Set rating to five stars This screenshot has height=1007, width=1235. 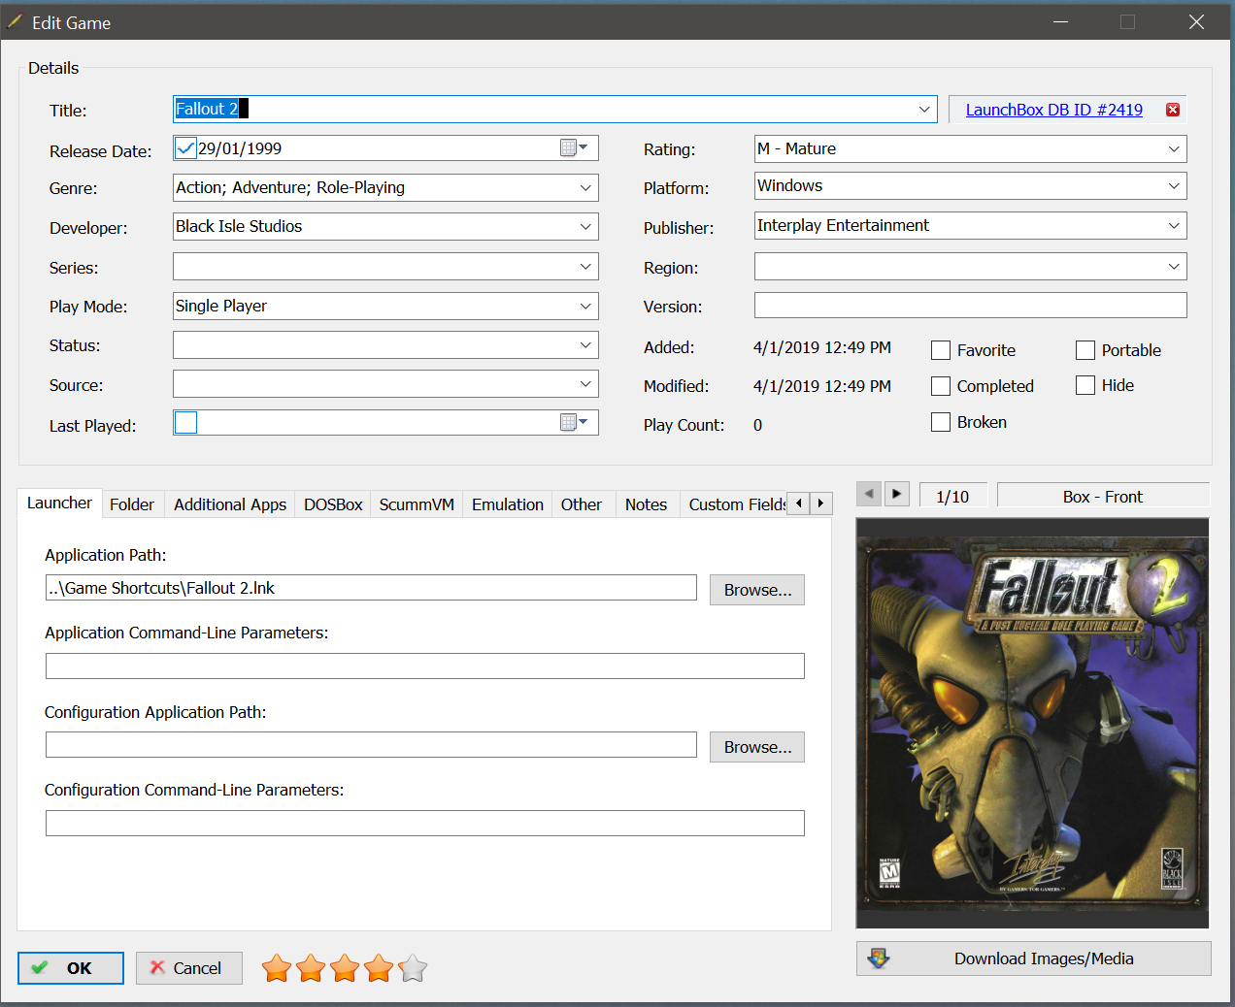413,968
